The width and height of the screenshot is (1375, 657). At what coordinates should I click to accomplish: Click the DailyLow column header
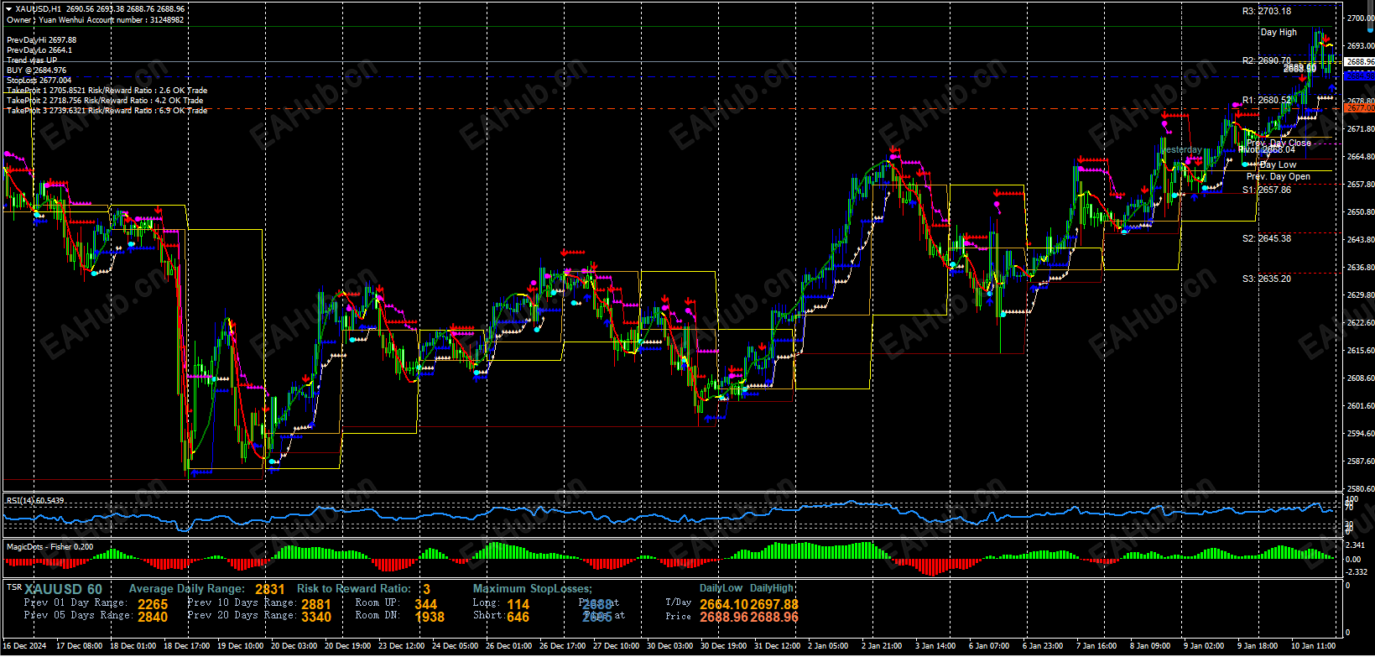pos(721,588)
